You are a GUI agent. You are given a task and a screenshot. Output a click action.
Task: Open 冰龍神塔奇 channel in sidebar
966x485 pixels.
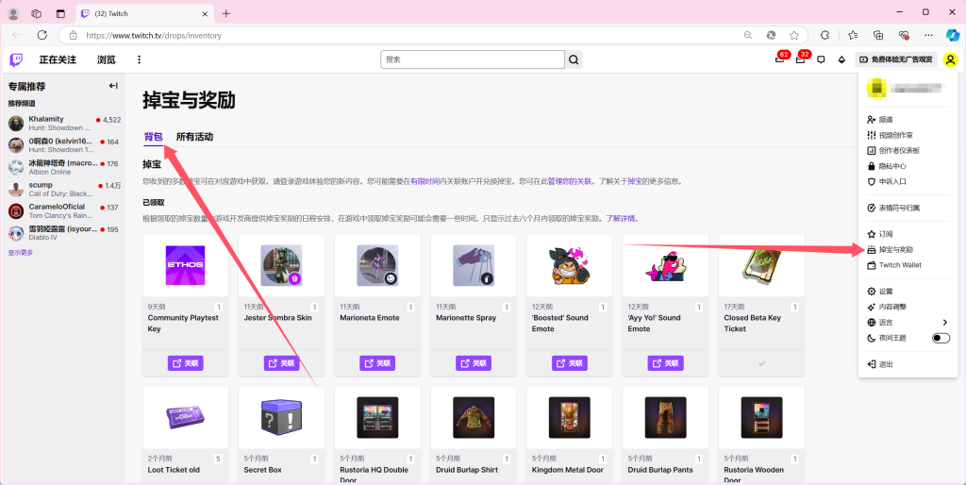tap(64, 167)
